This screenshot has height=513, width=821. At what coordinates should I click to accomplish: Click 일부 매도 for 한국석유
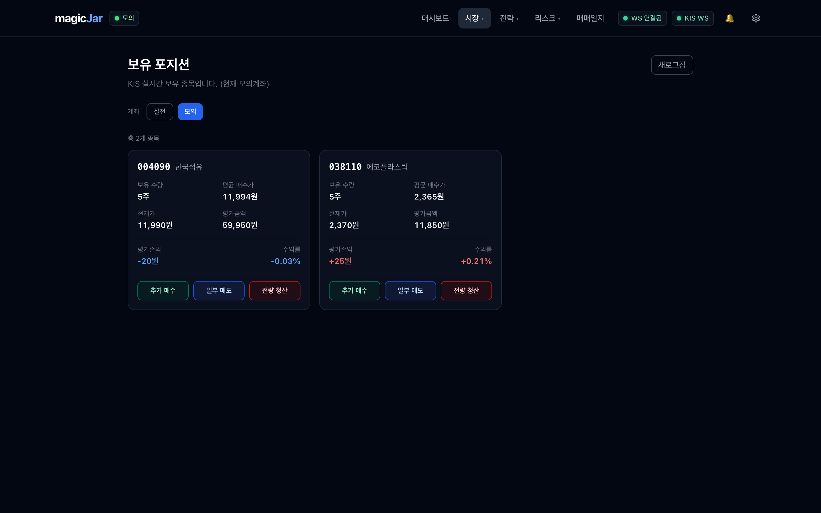coord(219,290)
